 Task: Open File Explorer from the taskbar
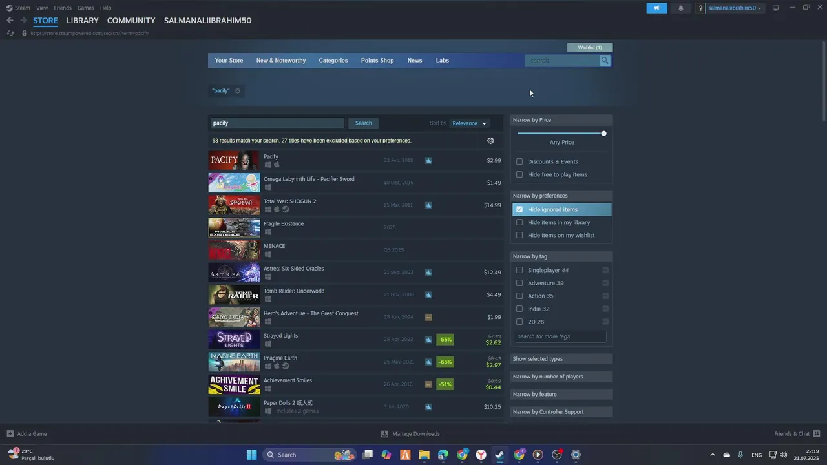(424, 455)
